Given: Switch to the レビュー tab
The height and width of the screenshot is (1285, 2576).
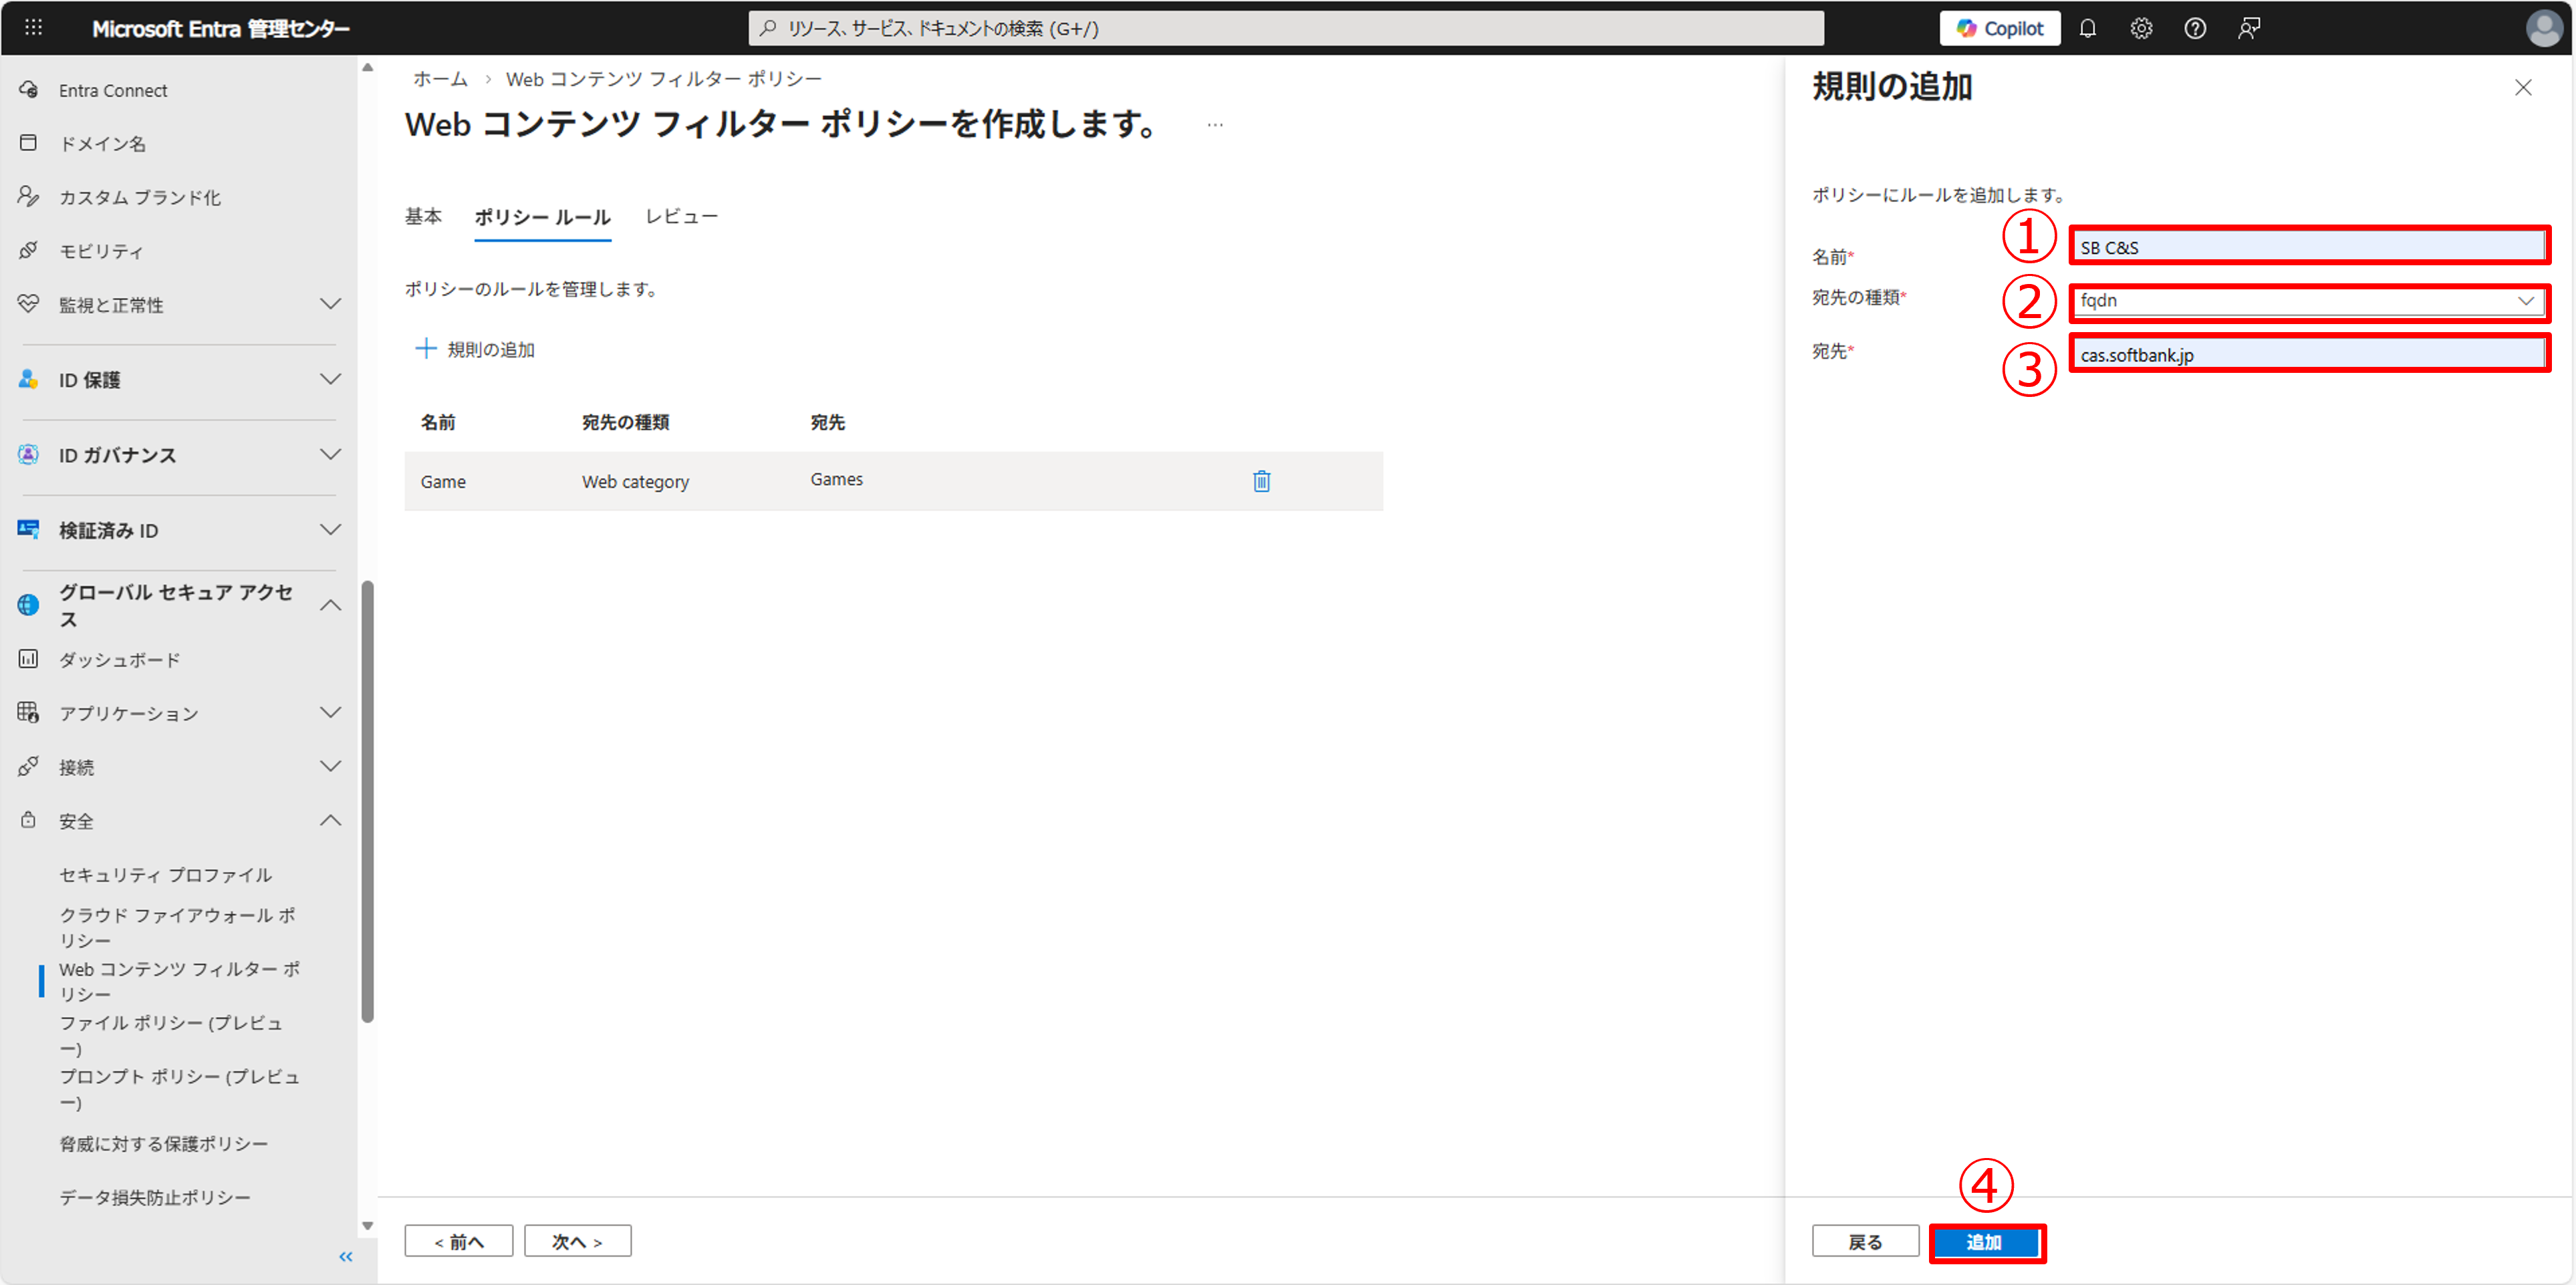Looking at the screenshot, I should tap(681, 216).
